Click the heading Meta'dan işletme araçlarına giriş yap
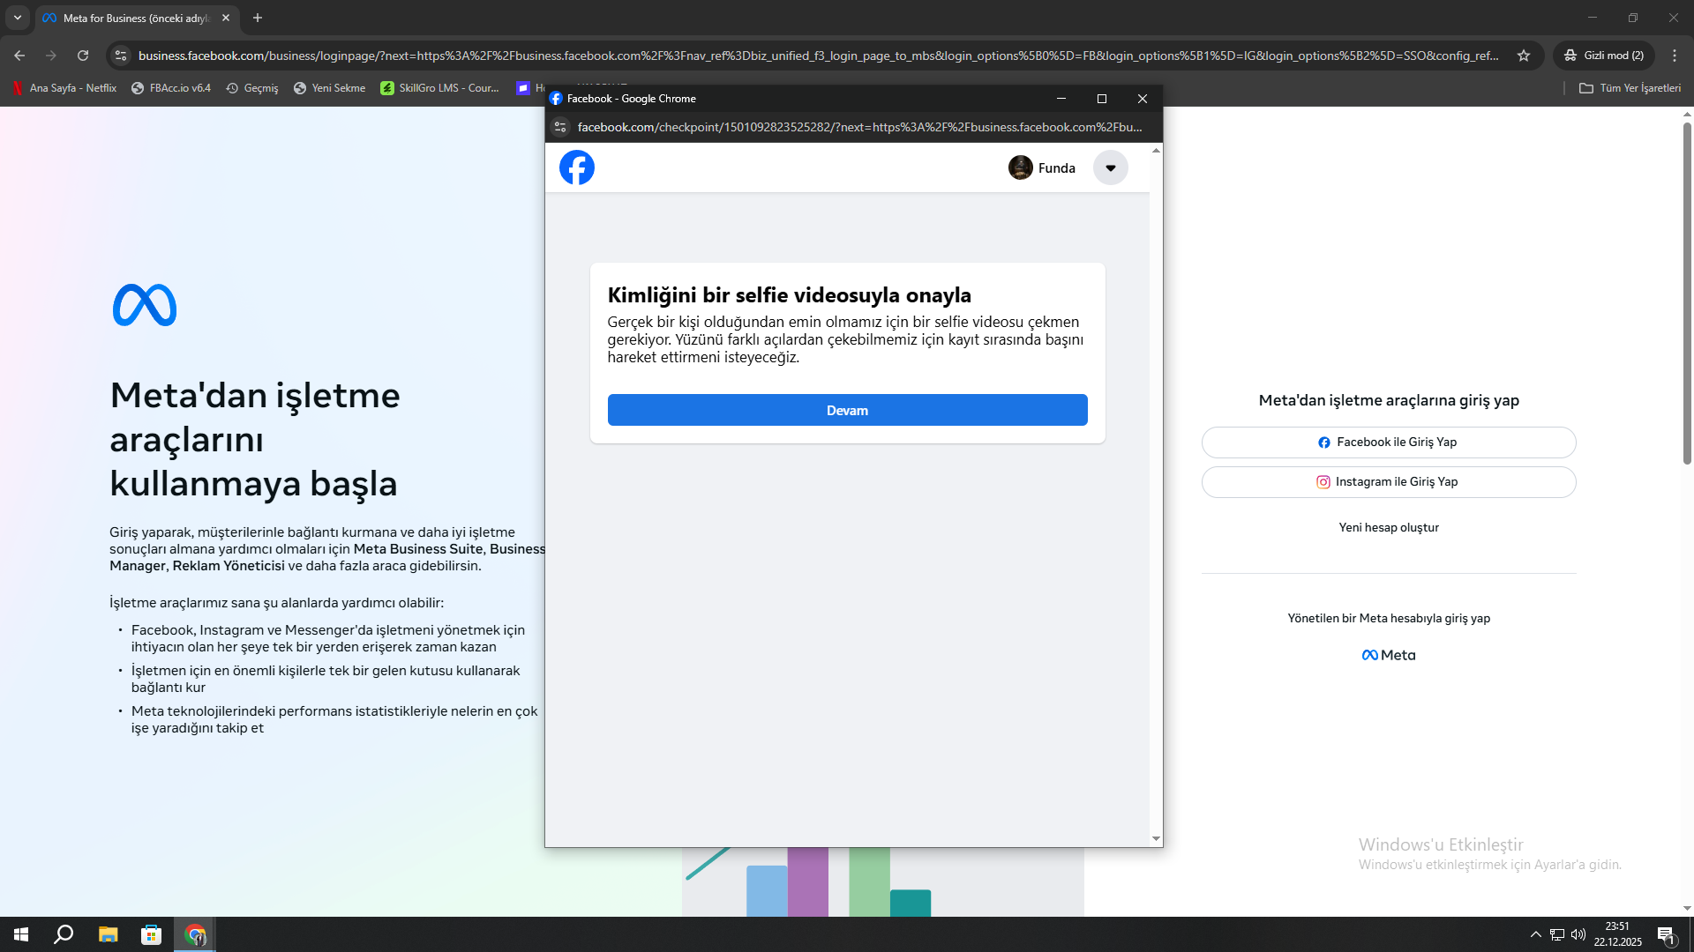 [1389, 400]
